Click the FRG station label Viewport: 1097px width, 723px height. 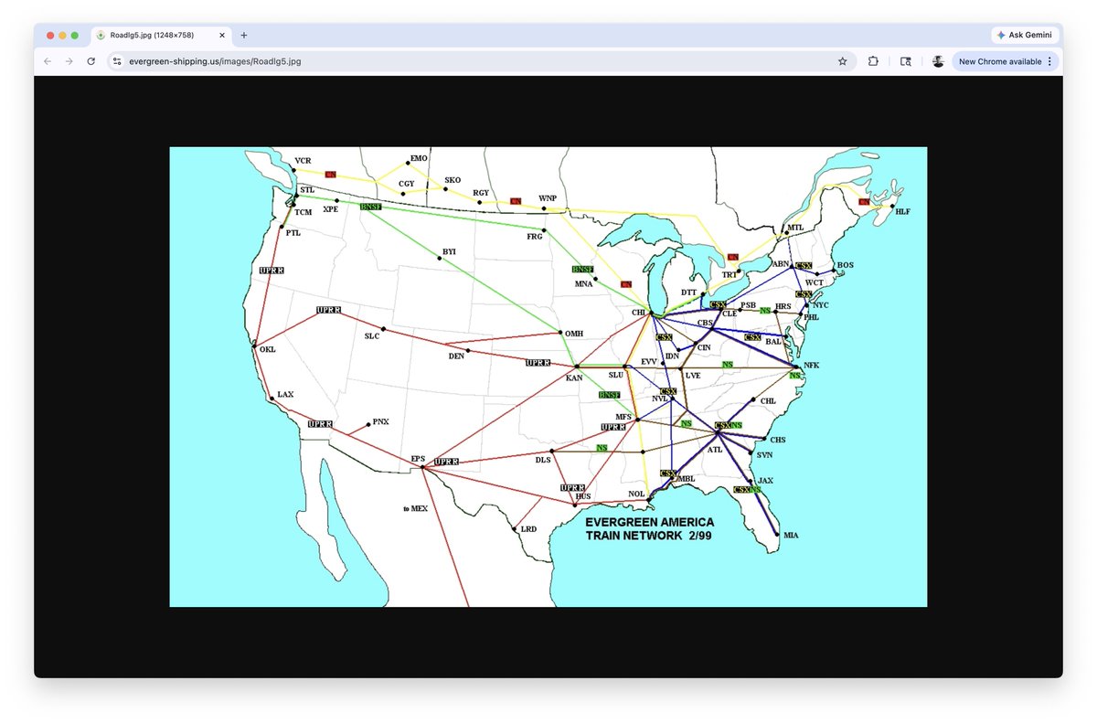tap(535, 237)
